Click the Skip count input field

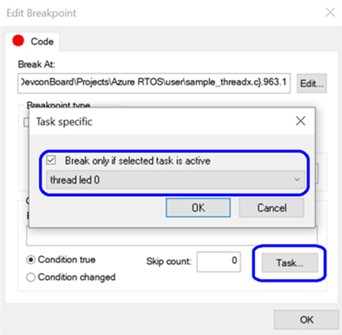pyautogui.click(x=219, y=262)
